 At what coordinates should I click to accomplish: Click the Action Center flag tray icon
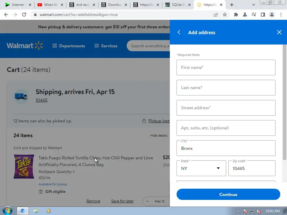[245, 211]
